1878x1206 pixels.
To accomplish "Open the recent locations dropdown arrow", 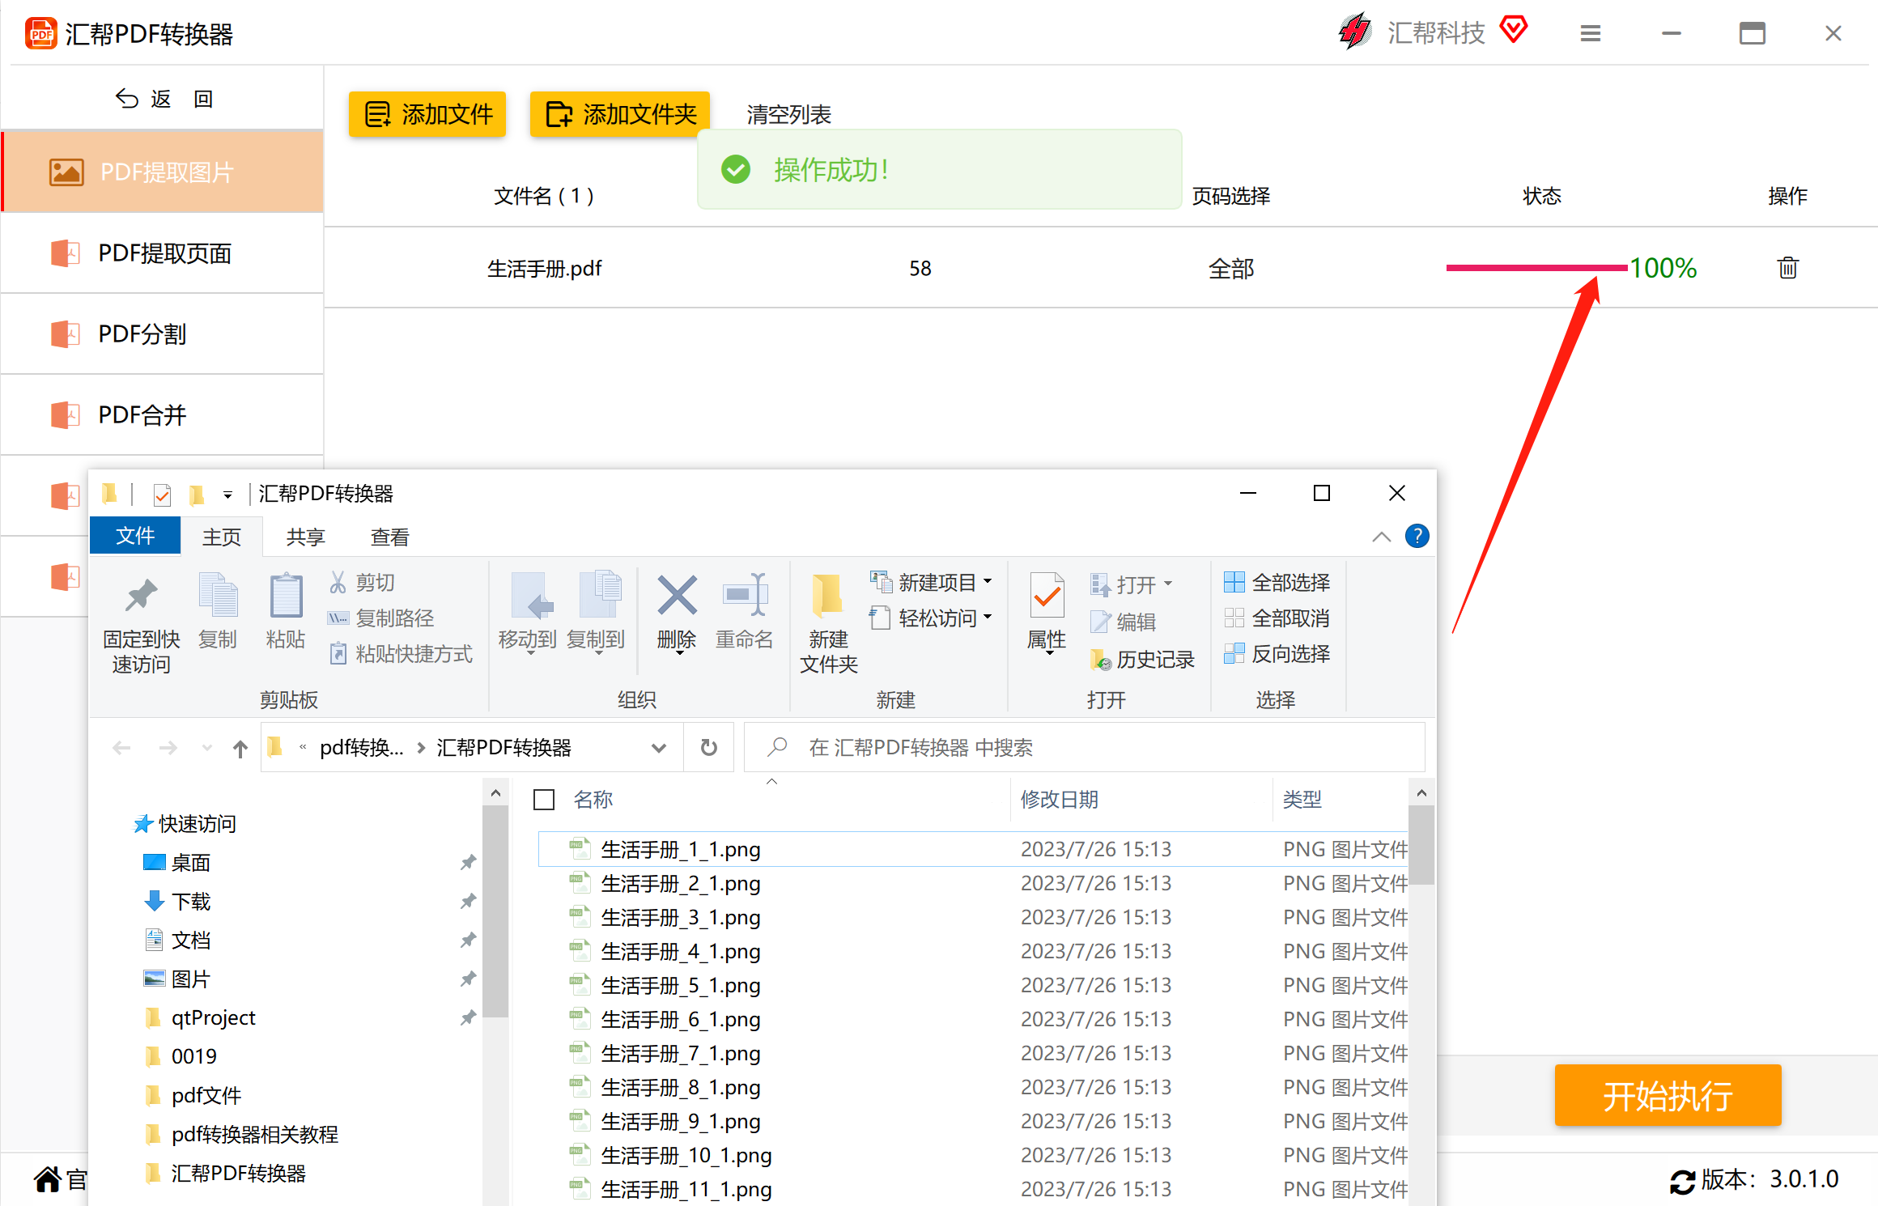I will click(x=206, y=748).
